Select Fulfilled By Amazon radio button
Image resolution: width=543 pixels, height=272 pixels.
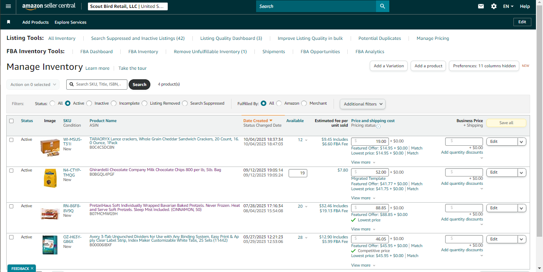click(x=279, y=103)
